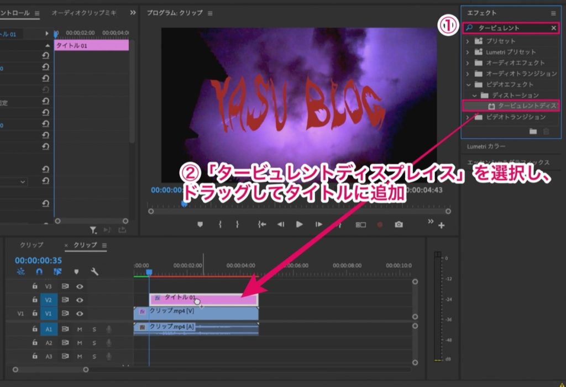Select the タービュレントディスプレイス effect in the list
The image size is (566, 387).
click(512, 106)
